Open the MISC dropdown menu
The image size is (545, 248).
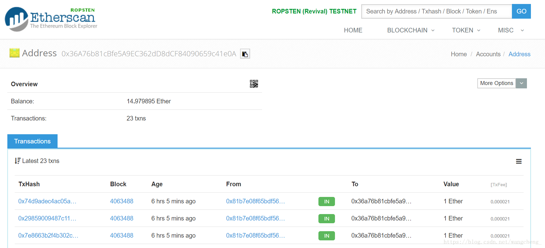pos(511,30)
